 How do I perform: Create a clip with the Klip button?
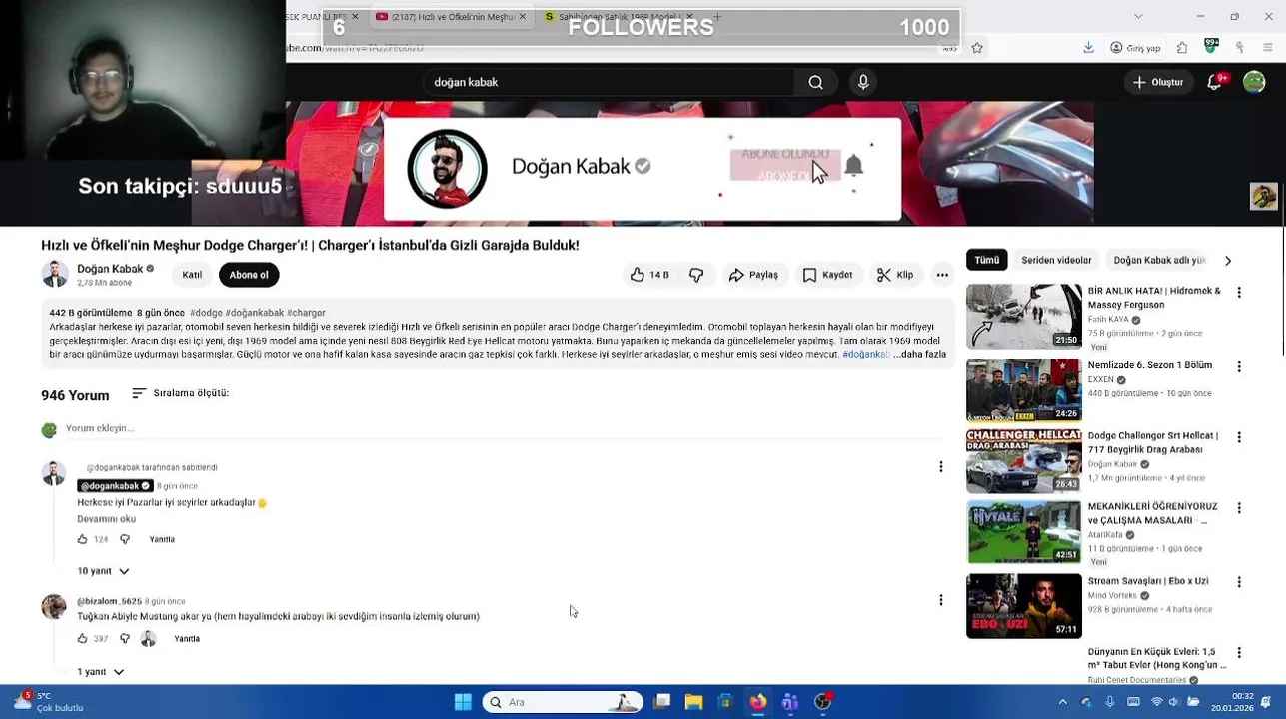[895, 275]
